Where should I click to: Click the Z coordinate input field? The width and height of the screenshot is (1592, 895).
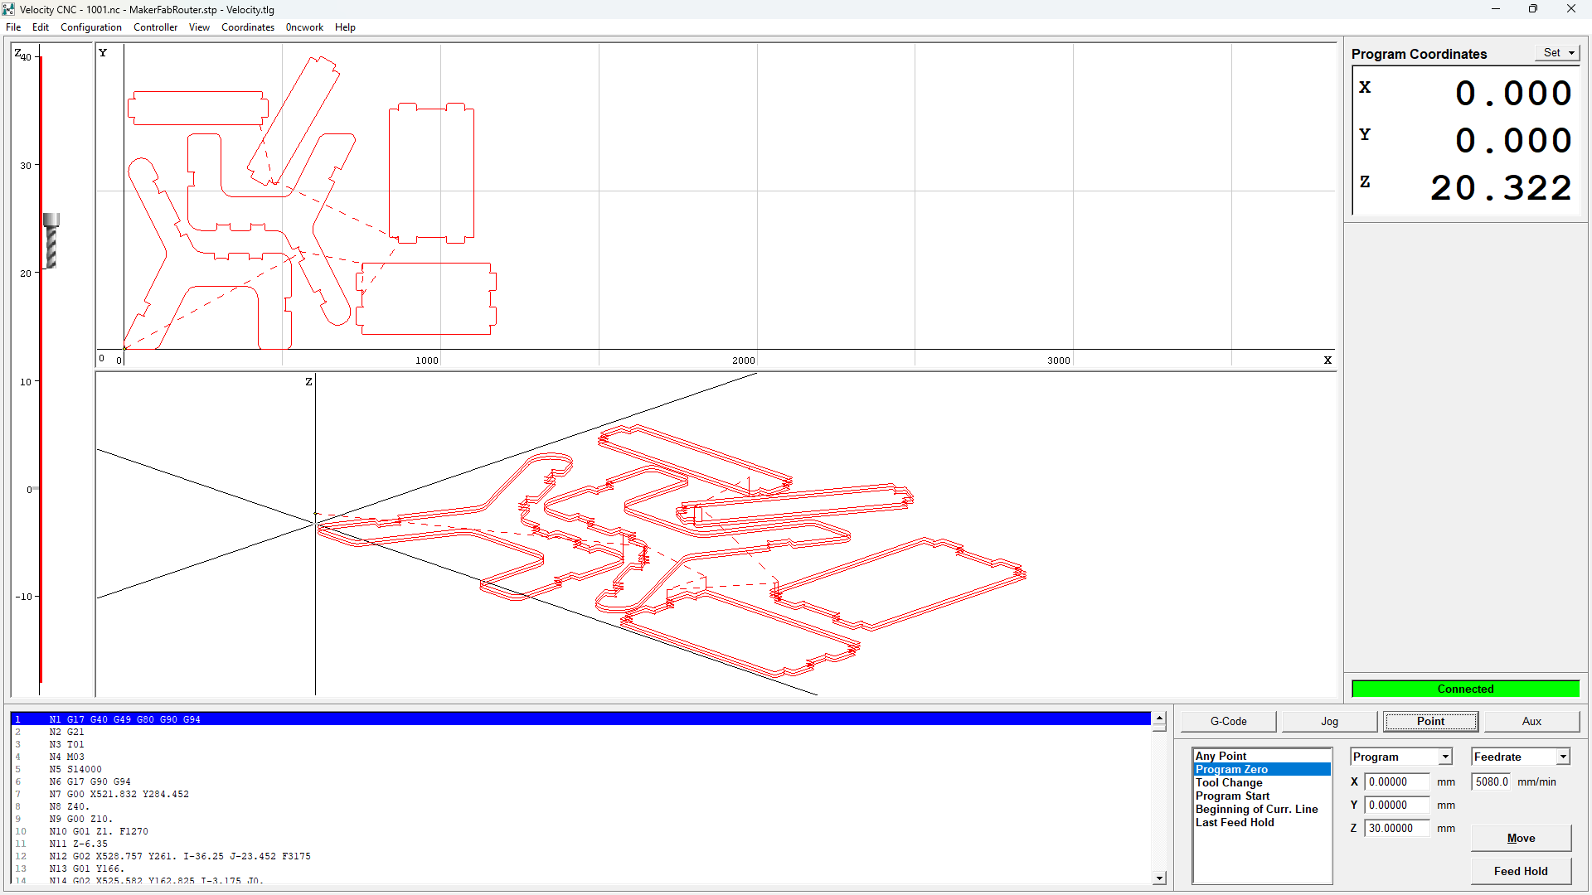point(1397,828)
